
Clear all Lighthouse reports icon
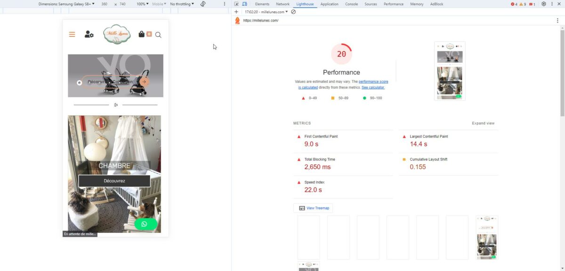coord(293,12)
